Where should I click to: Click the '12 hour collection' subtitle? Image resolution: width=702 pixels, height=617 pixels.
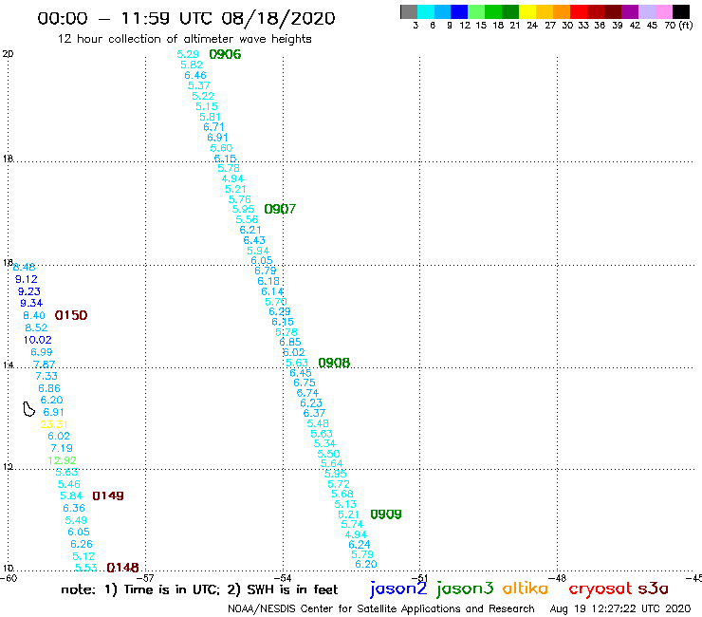184,39
